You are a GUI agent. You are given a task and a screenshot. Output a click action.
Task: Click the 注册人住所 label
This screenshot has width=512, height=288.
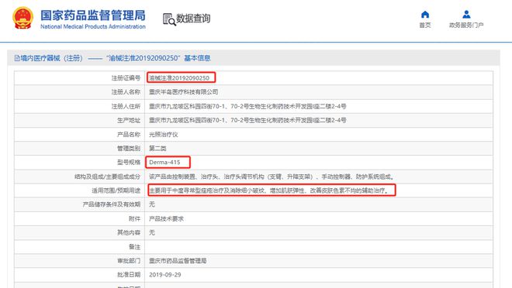(126, 106)
